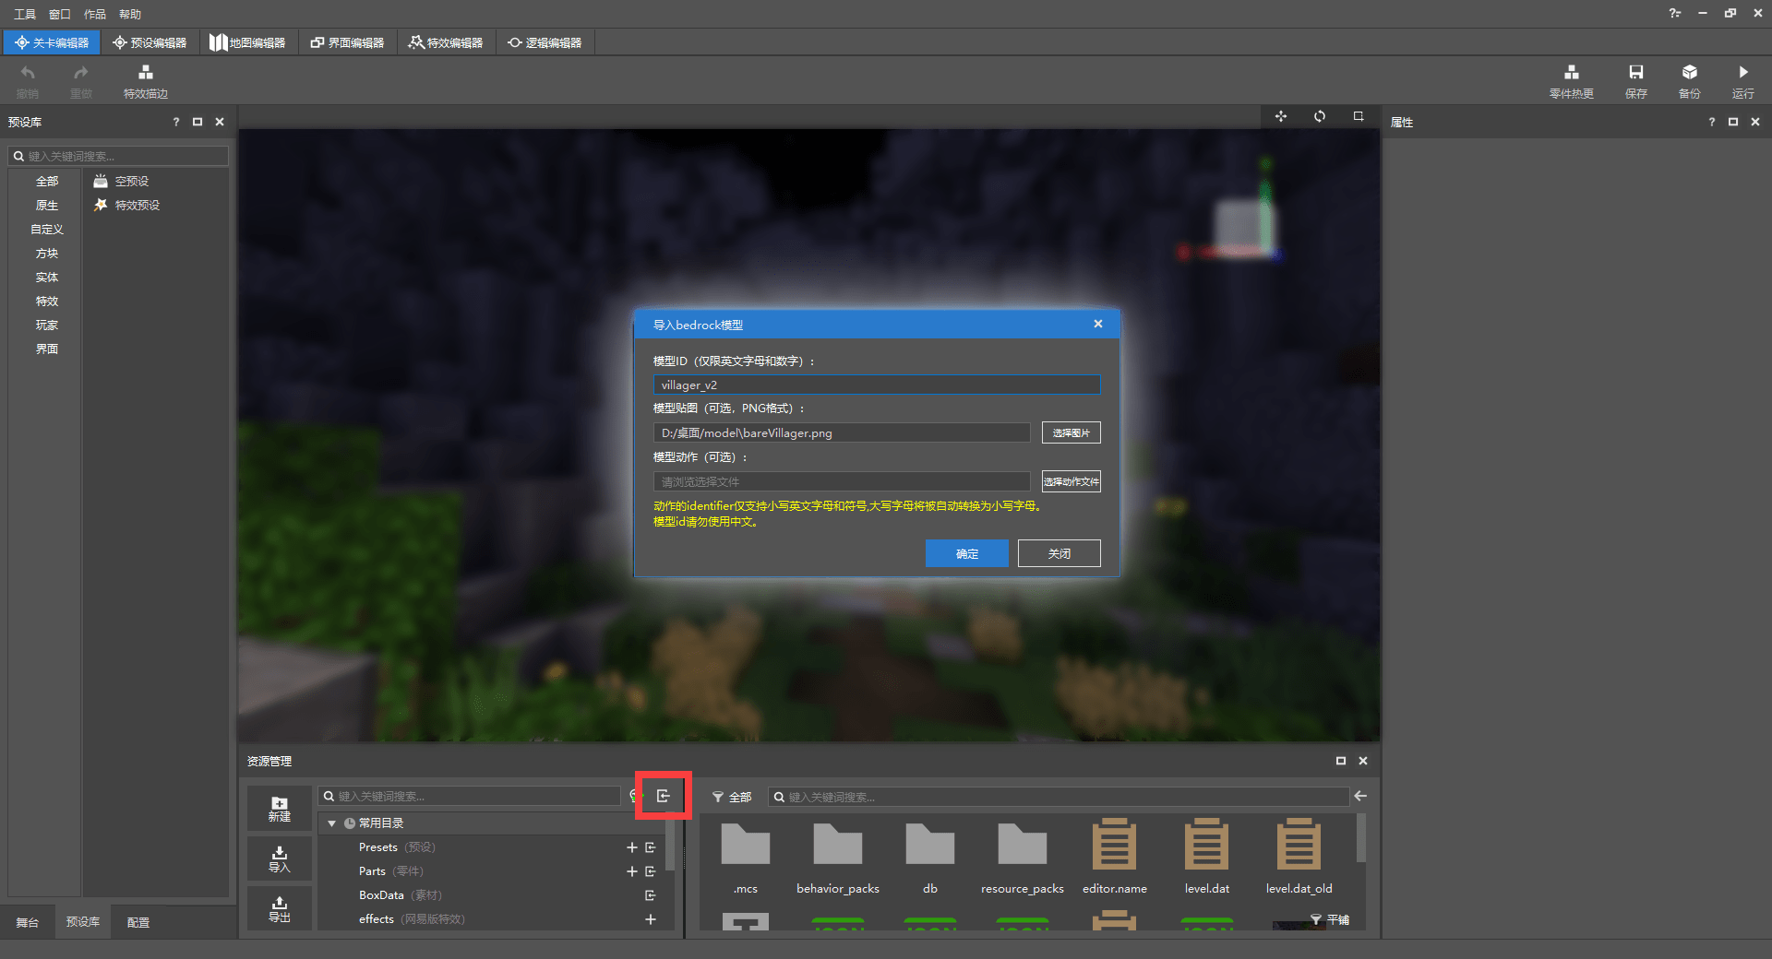This screenshot has height=959, width=1772.
Task: Maximize the 资源管理 panel
Action: pyautogui.click(x=1341, y=761)
